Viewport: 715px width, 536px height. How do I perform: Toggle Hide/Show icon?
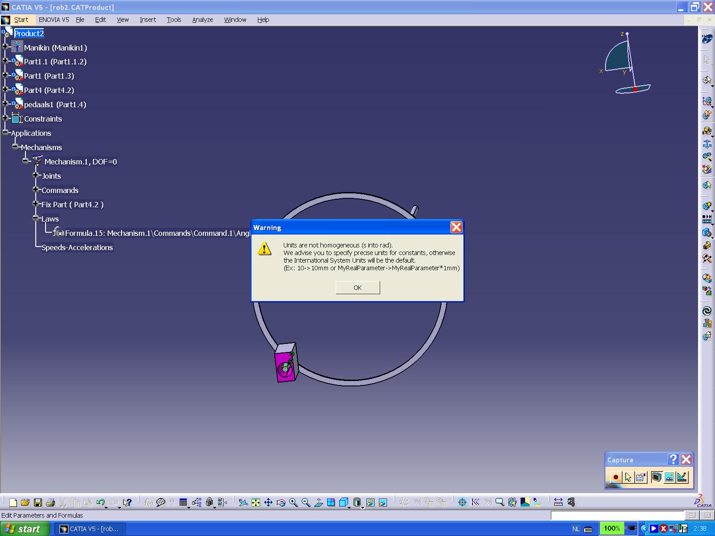(x=370, y=502)
